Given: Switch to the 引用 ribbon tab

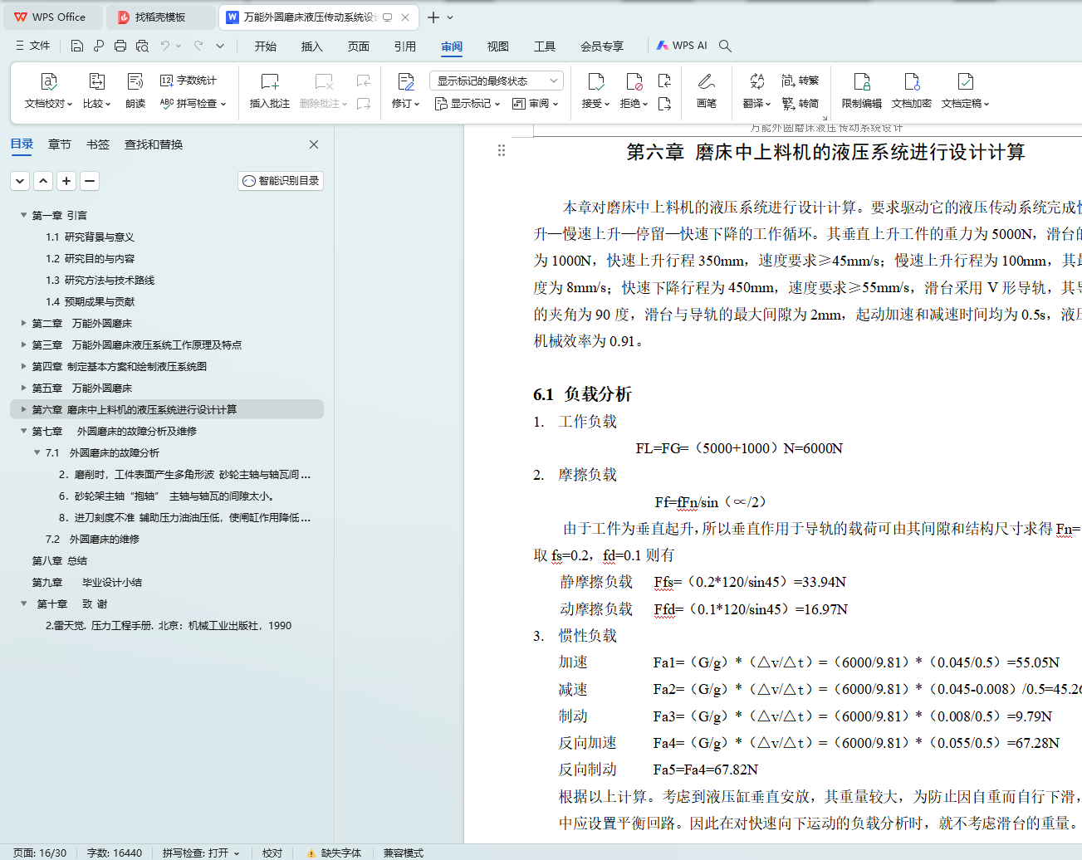Looking at the screenshot, I should (x=405, y=46).
